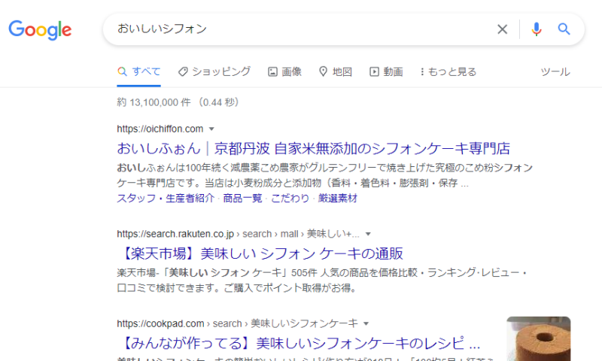Clear the search box with X icon
This screenshot has width=602, height=361.
point(502,29)
